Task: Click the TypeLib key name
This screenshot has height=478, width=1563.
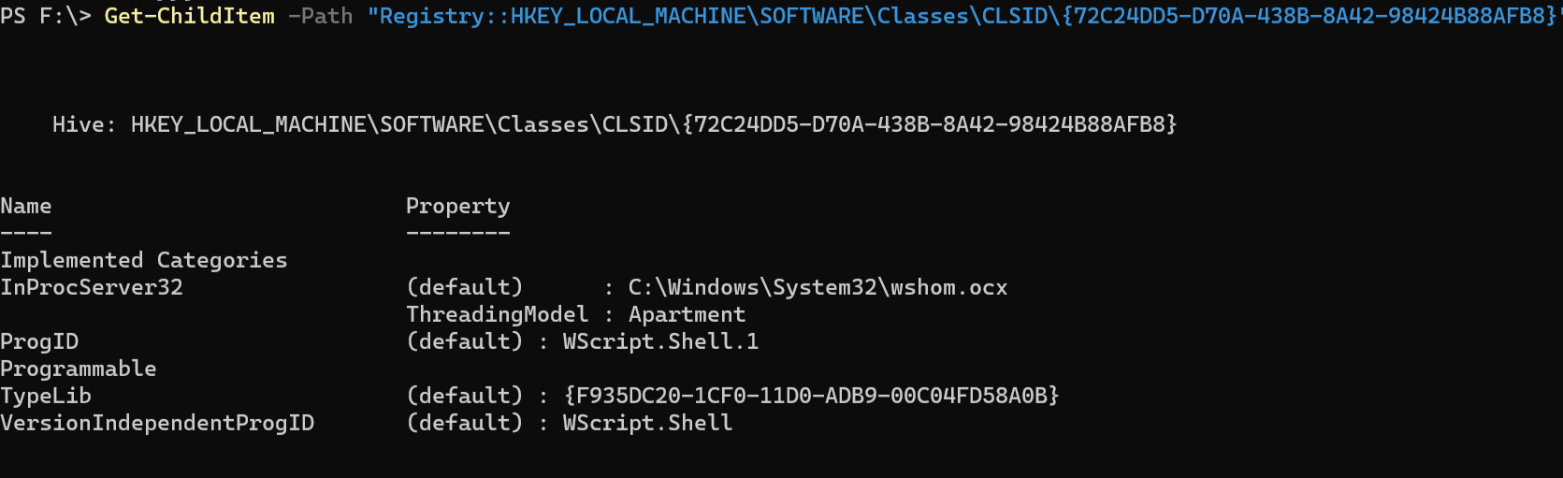Action: pos(46,396)
